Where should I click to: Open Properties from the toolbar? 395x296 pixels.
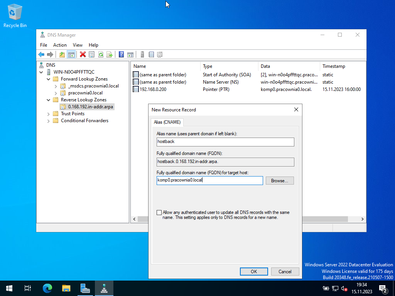[92, 54]
